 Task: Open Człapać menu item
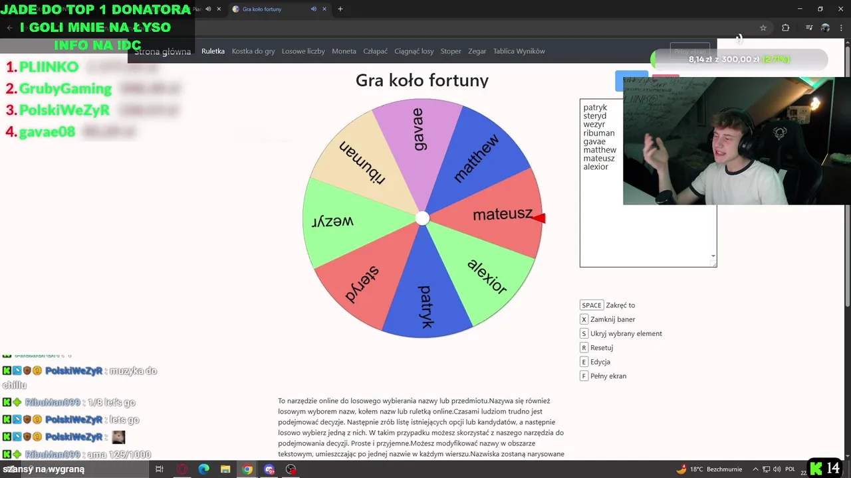click(375, 51)
